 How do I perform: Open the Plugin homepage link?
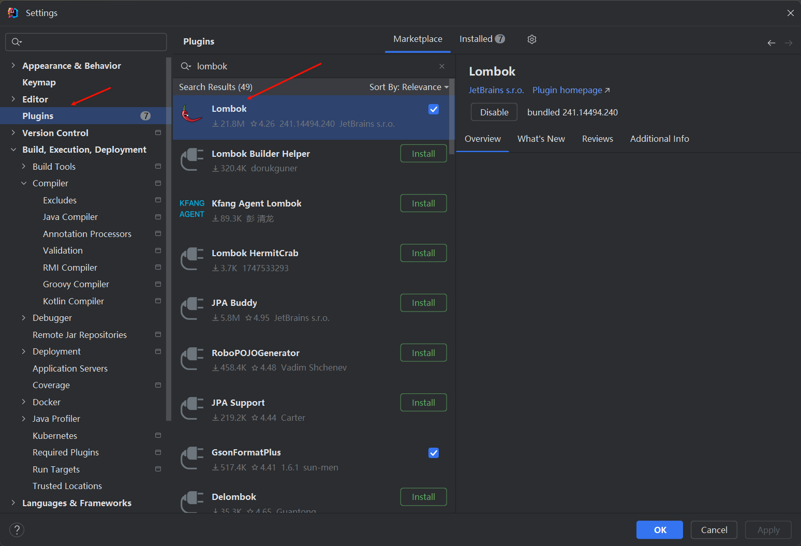click(x=571, y=90)
